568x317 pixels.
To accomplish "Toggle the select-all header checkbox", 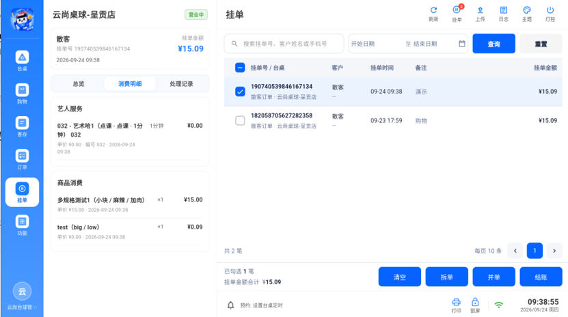I will [240, 68].
